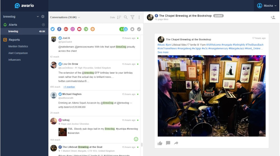This screenshot has width=280, height=156.
Task: Click the conversations list scrollbar
Action: point(142,145)
